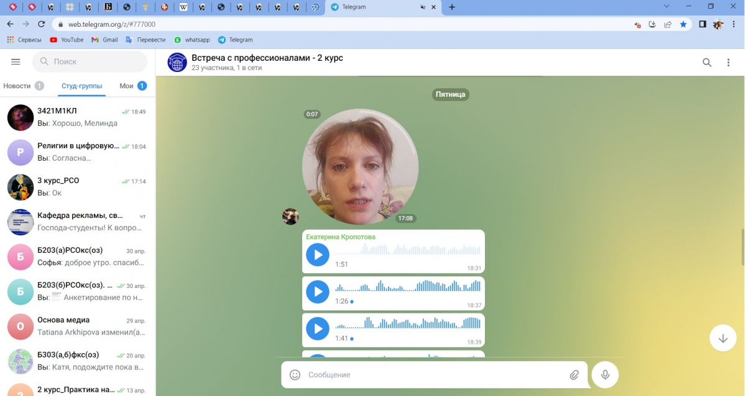Click the search icon in chat header
Viewport: 746px width, 396px height.
(707, 62)
